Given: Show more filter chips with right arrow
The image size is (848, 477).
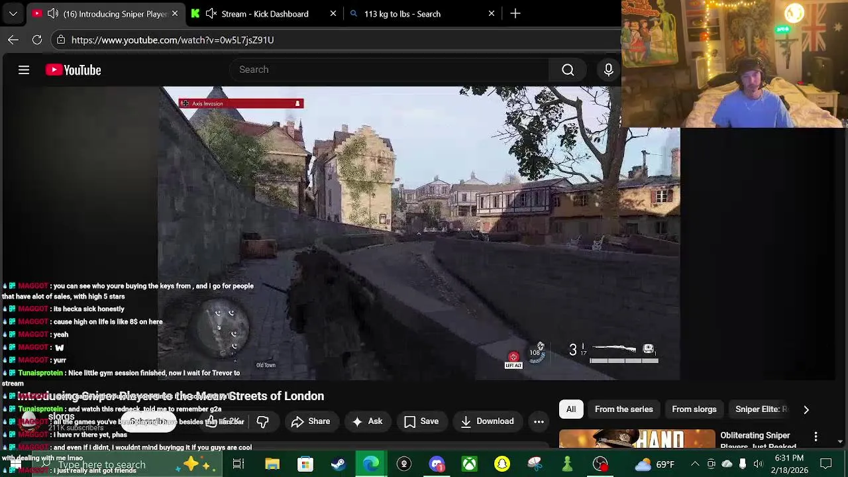Looking at the screenshot, I should pyautogui.click(x=806, y=409).
